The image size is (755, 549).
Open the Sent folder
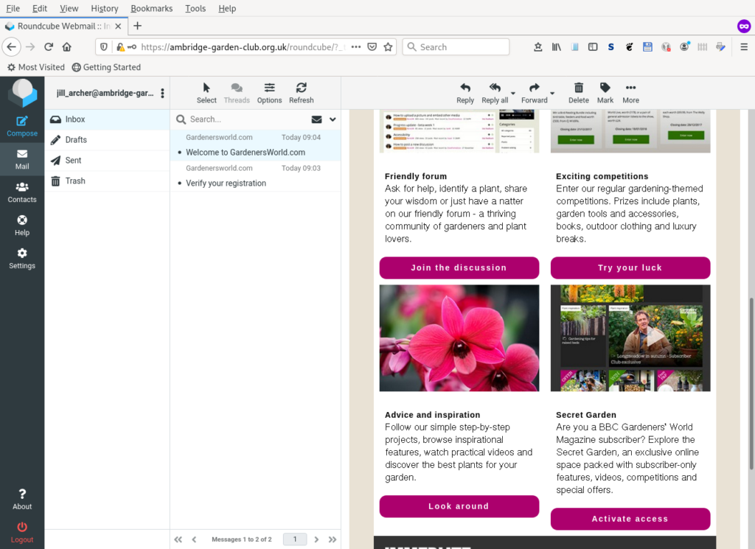107,160
